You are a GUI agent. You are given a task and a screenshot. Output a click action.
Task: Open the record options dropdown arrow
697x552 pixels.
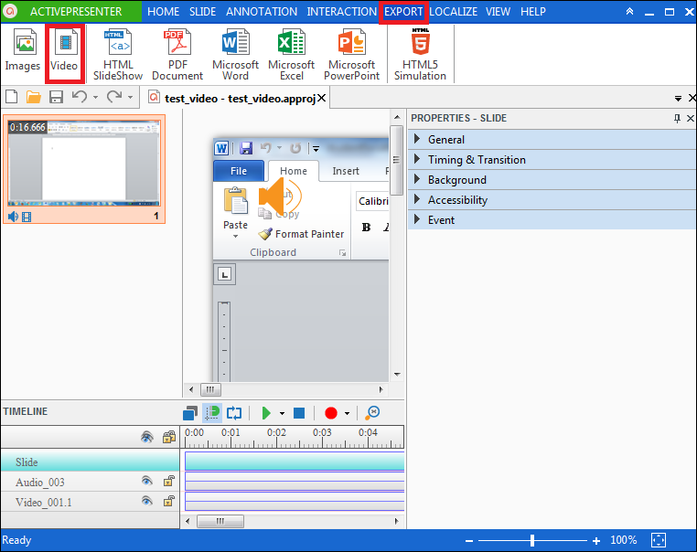[x=347, y=413]
